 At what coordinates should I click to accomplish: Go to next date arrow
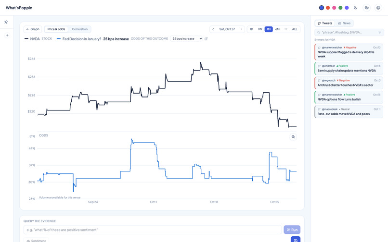point(241,29)
